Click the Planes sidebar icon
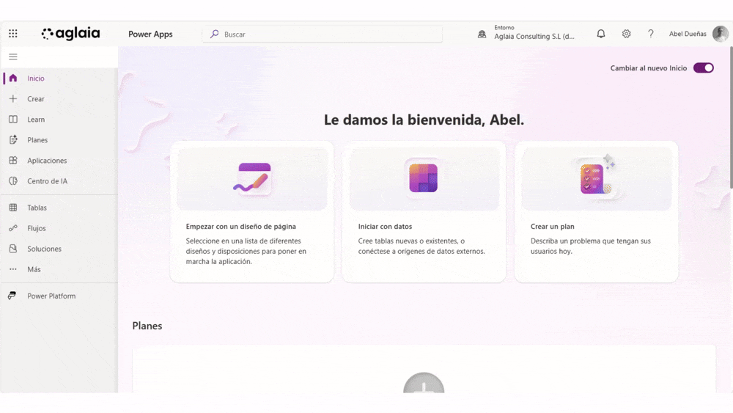733x413 pixels. click(13, 140)
